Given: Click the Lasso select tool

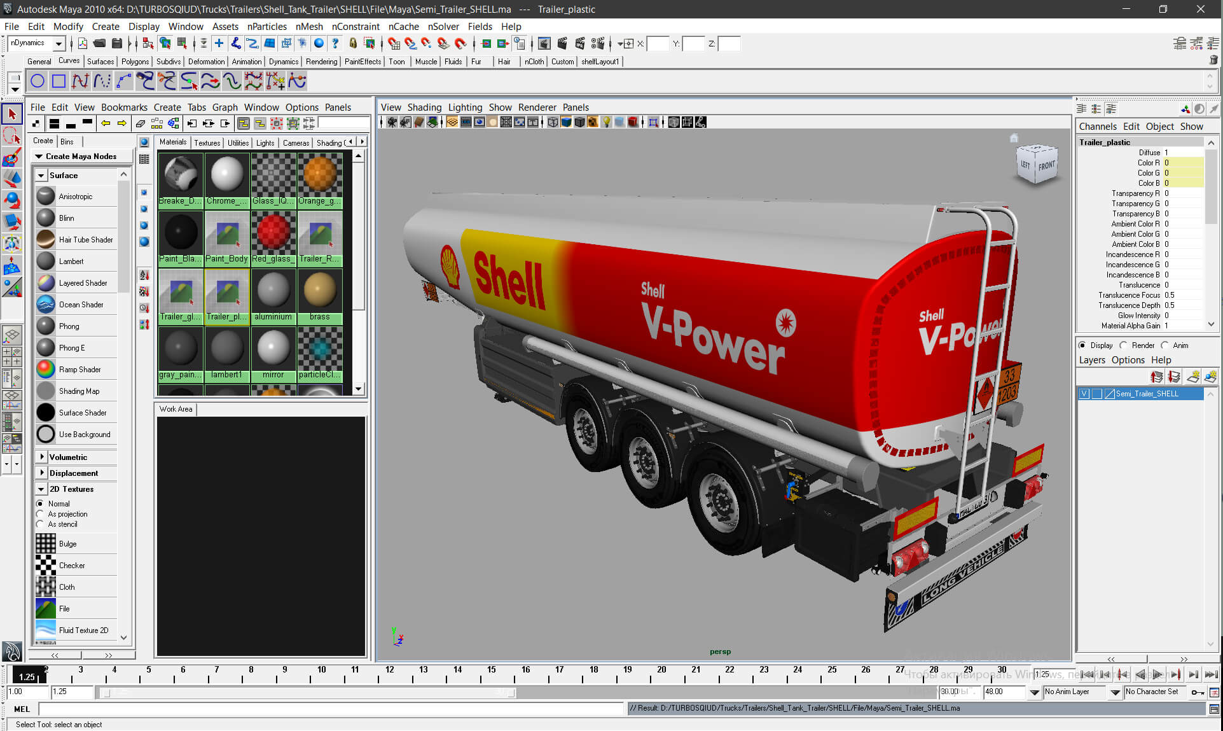Looking at the screenshot, I should point(11,136).
